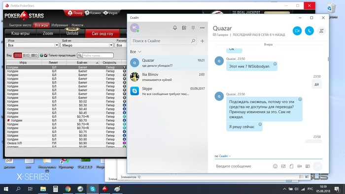The image size is (345, 194).
Task: Select the 'Сит-энд-гоу' tab
Action: 103,33
